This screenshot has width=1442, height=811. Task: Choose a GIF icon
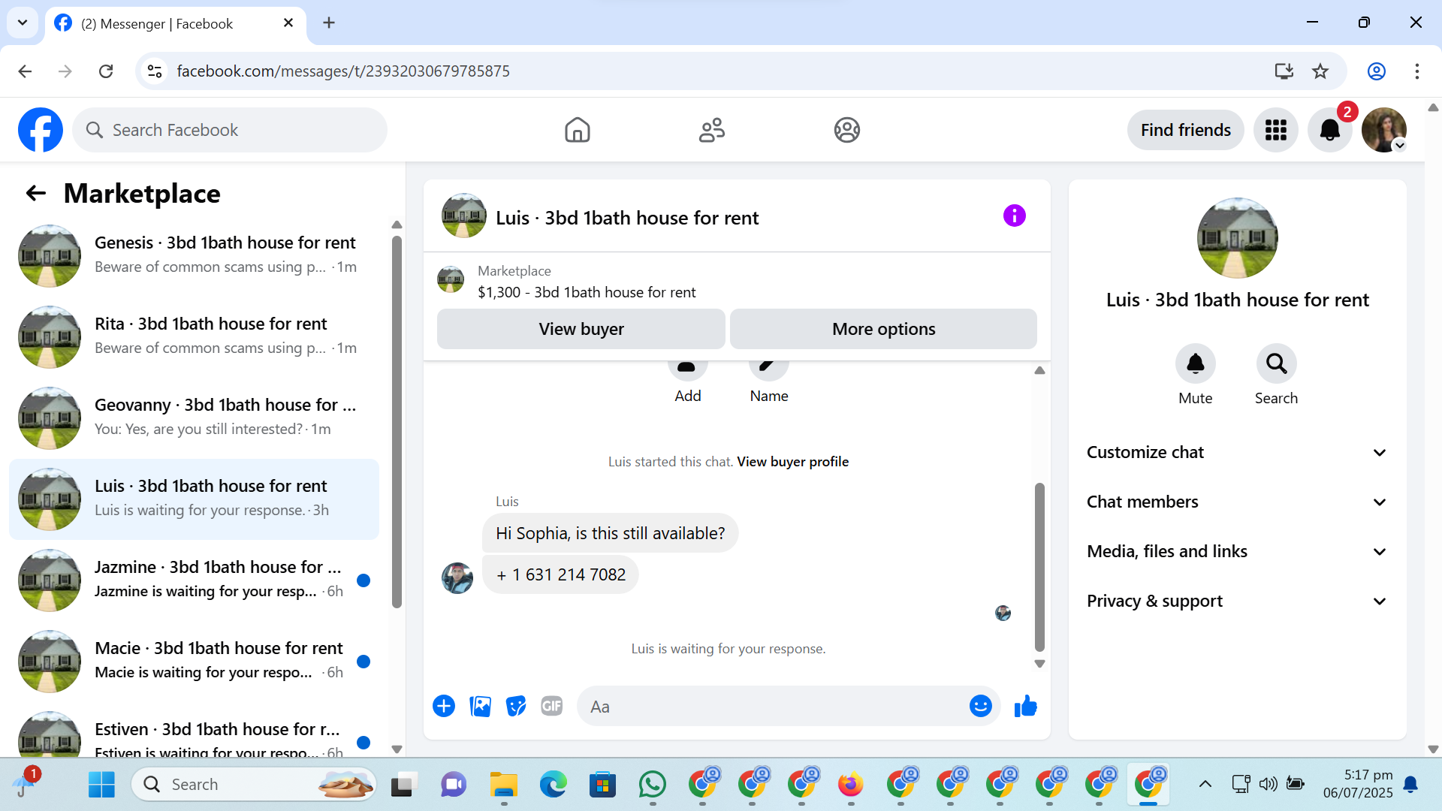click(552, 706)
